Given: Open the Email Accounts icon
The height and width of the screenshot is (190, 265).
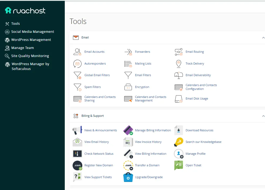Looking at the screenshot, I should coord(77,52).
